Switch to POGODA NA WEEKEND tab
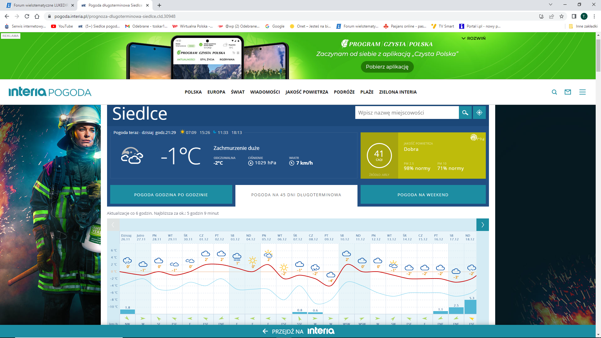 click(423, 195)
